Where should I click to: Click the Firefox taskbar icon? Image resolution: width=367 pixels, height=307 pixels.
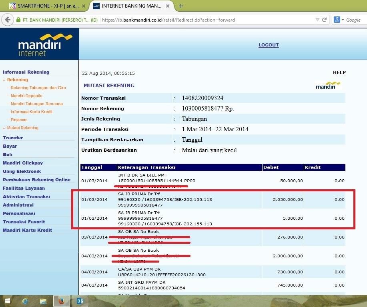(x=62, y=301)
